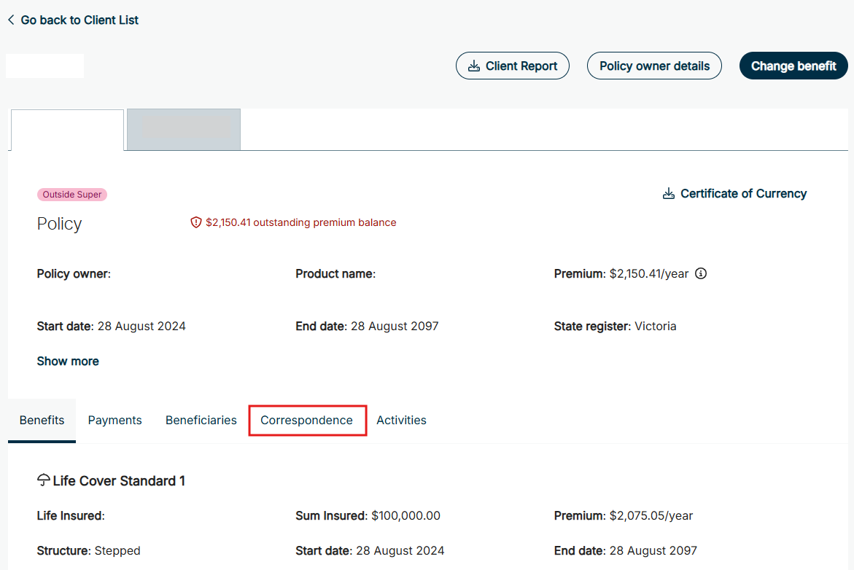Switch to the Payments tab
Viewport: 854px width, 570px height.
pos(115,421)
